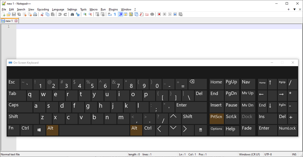
Task: Select the new 1 document tab
Action: point(9,21)
